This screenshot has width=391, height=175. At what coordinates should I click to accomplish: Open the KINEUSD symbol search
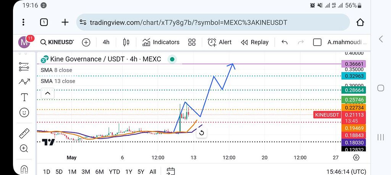click(x=57, y=42)
